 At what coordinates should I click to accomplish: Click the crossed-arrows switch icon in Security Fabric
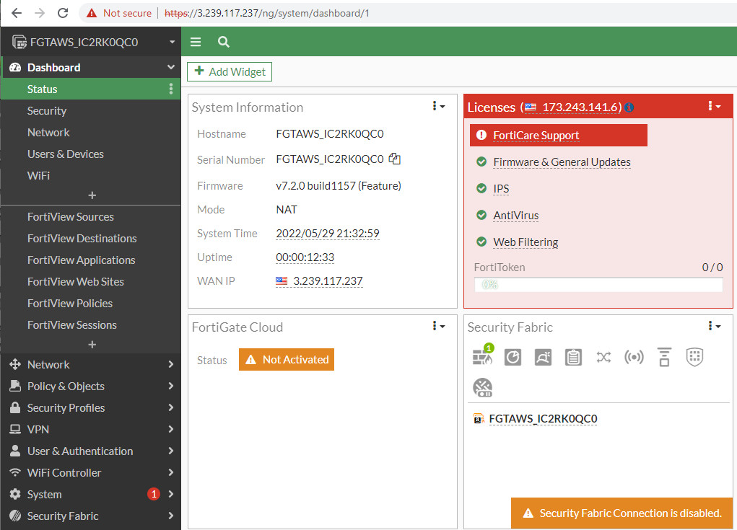tap(603, 357)
